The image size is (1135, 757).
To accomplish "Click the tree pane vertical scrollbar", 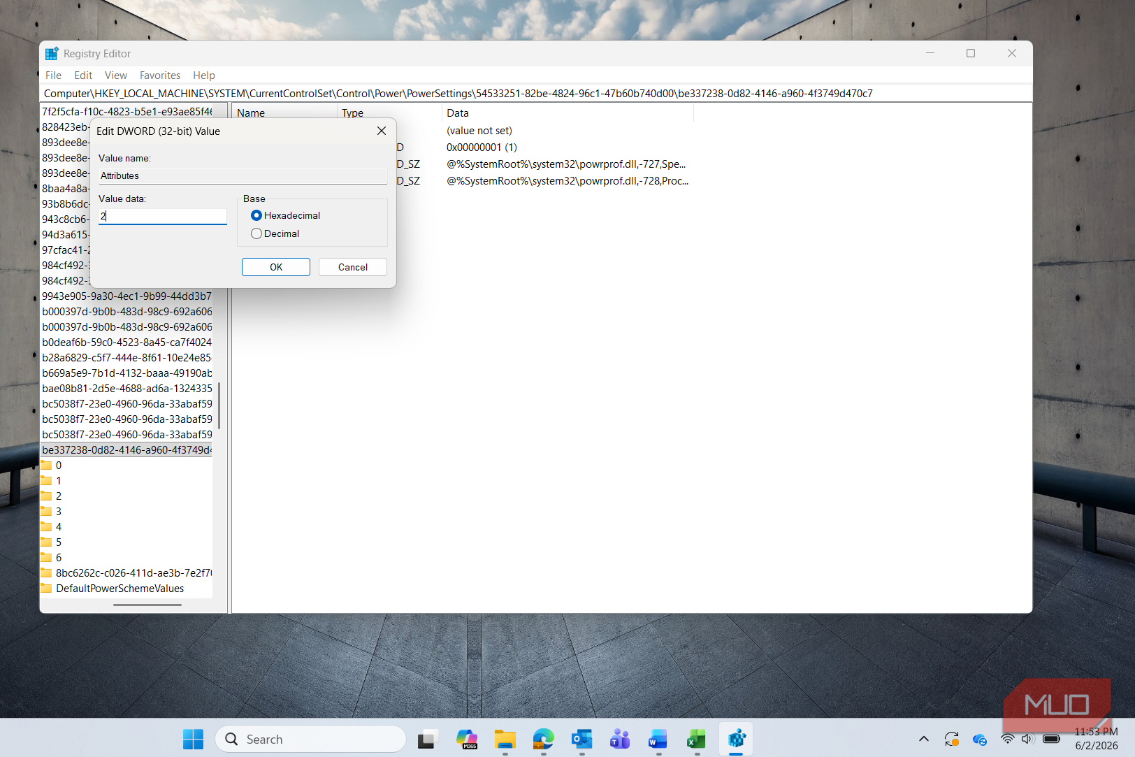I will (219, 405).
